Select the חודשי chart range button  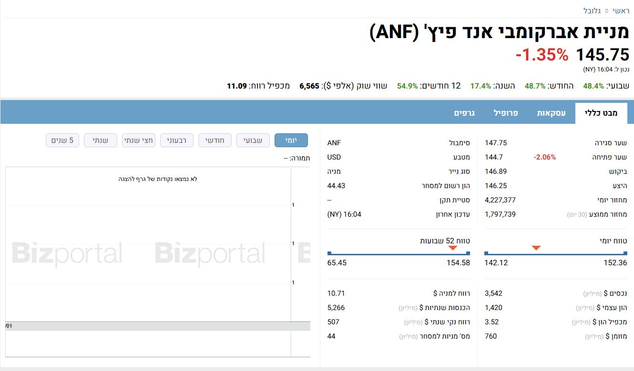point(215,140)
